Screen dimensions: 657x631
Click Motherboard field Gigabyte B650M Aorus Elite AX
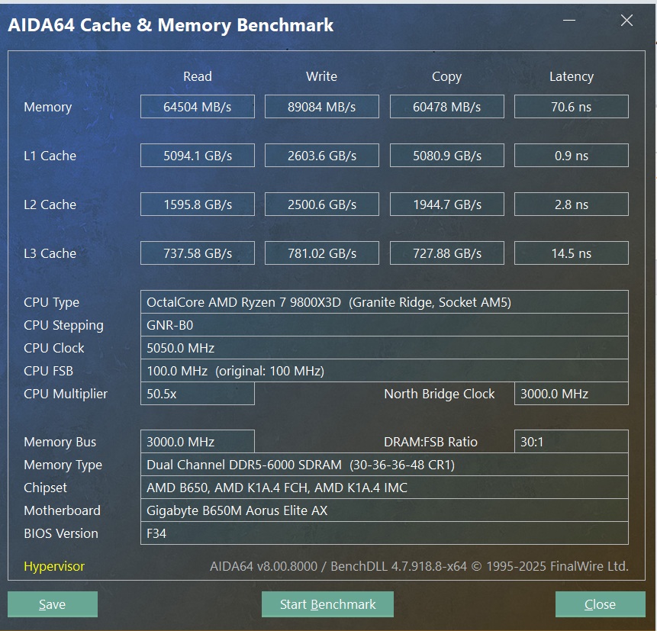tap(385, 510)
